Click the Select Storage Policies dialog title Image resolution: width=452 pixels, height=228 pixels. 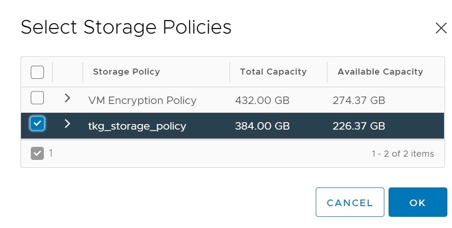pyautogui.click(x=126, y=28)
